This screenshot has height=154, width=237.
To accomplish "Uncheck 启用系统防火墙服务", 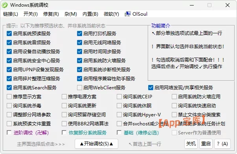I will pos(79,61).
